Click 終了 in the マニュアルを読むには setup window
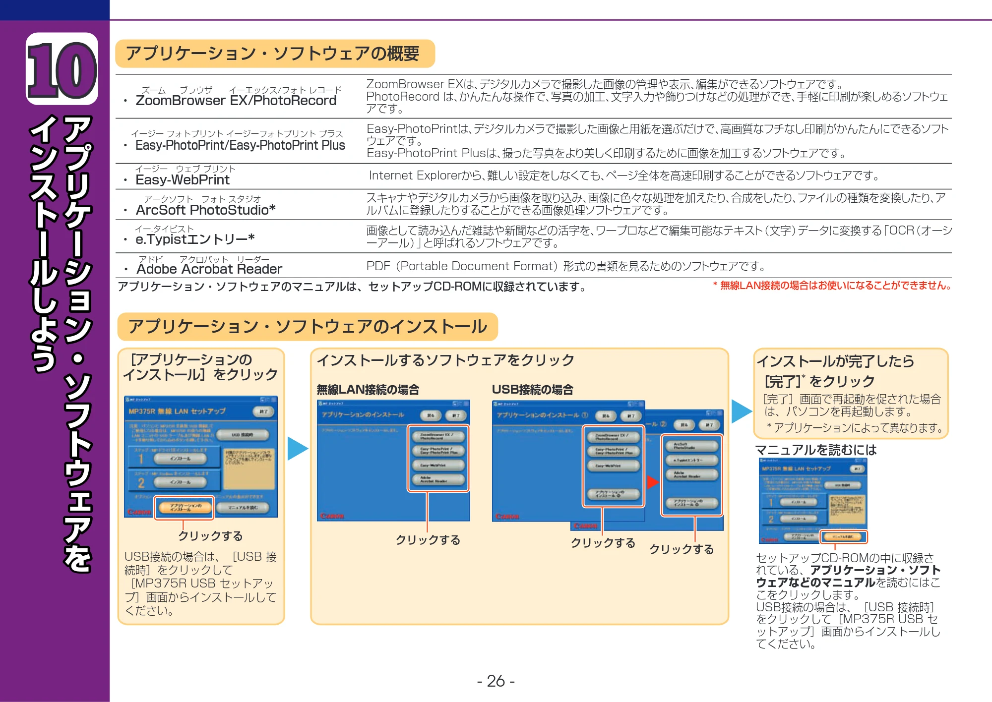 [857, 468]
